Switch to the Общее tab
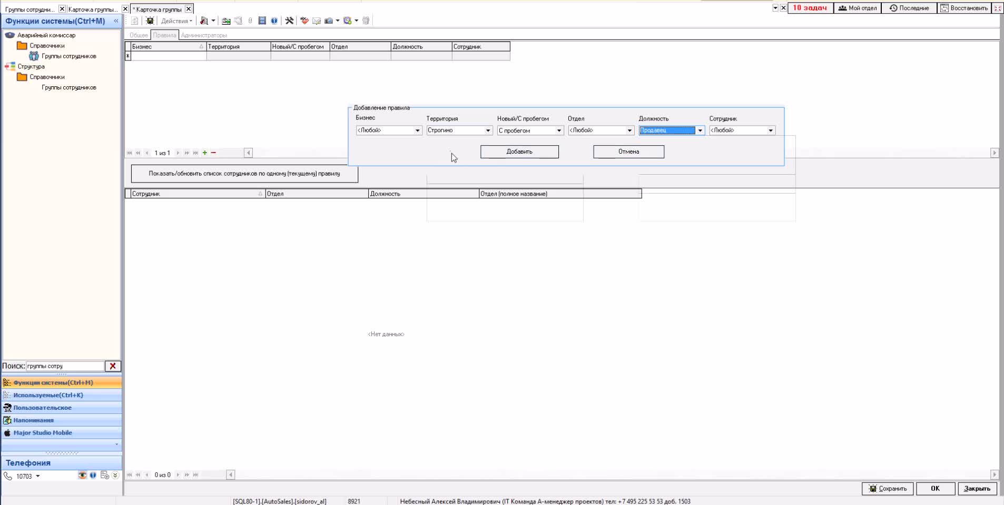 [x=139, y=35]
